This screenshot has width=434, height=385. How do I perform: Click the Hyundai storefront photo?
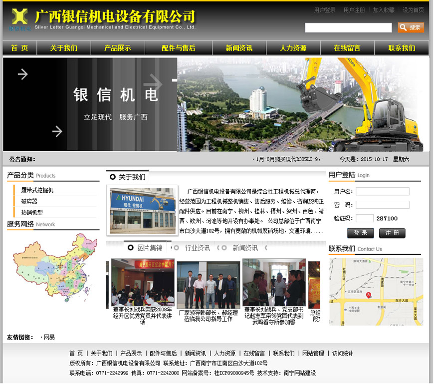click(x=142, y=210)
